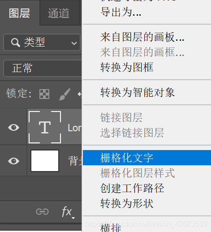Click the white 背景 layer thumbnail
This screenshot has height=232, width=211.
tap(45, 161)
